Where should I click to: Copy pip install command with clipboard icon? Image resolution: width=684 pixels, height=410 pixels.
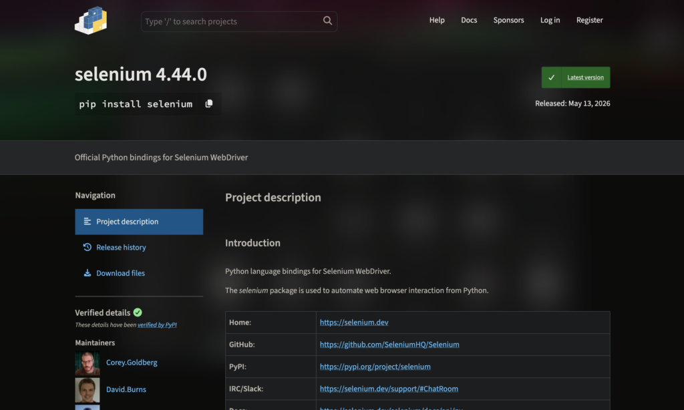pos(209,104)
